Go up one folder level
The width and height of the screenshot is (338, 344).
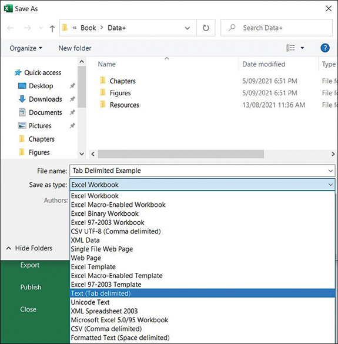[x=52, y=28]
